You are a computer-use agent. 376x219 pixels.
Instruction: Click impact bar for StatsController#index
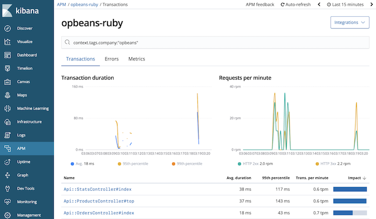[350, 189]
